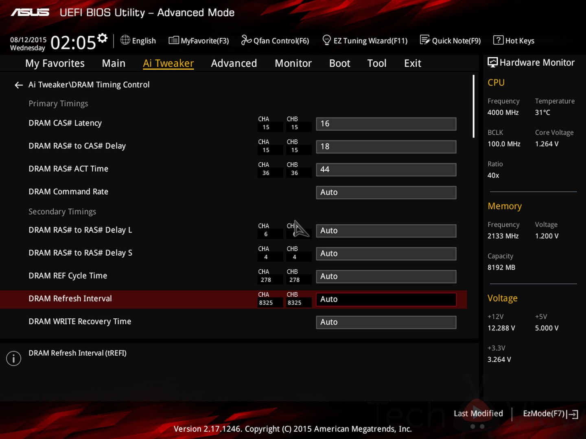Click the Qfan Control fan icon
The height and width of the screenshot is (439, 586).
(246, 40)
